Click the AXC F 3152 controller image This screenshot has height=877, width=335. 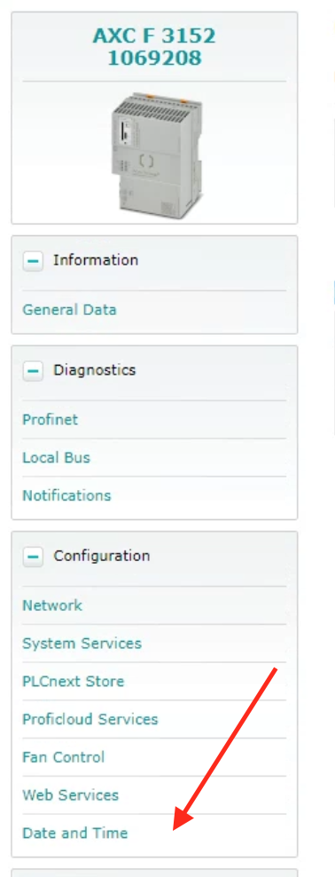coord(156,153)
